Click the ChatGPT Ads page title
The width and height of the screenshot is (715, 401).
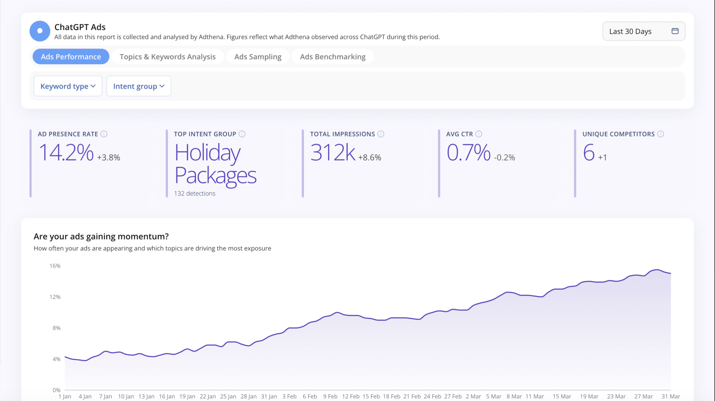[80, 27]
